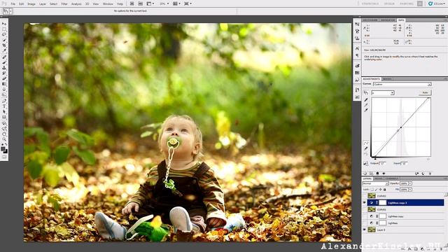
Task: Click the curves Output value field
Action: tap(382, 163)
